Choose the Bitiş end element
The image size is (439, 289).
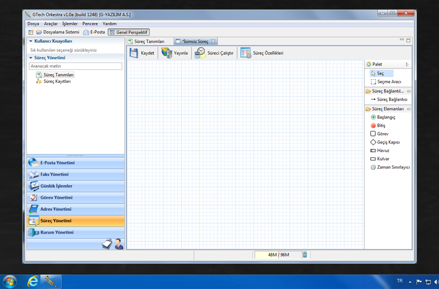pos(378,125)
